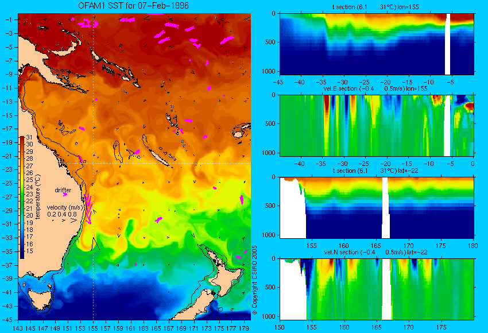
Task: Click the red velocity core near -34 in the vel.E section
Action: (327, 104)
